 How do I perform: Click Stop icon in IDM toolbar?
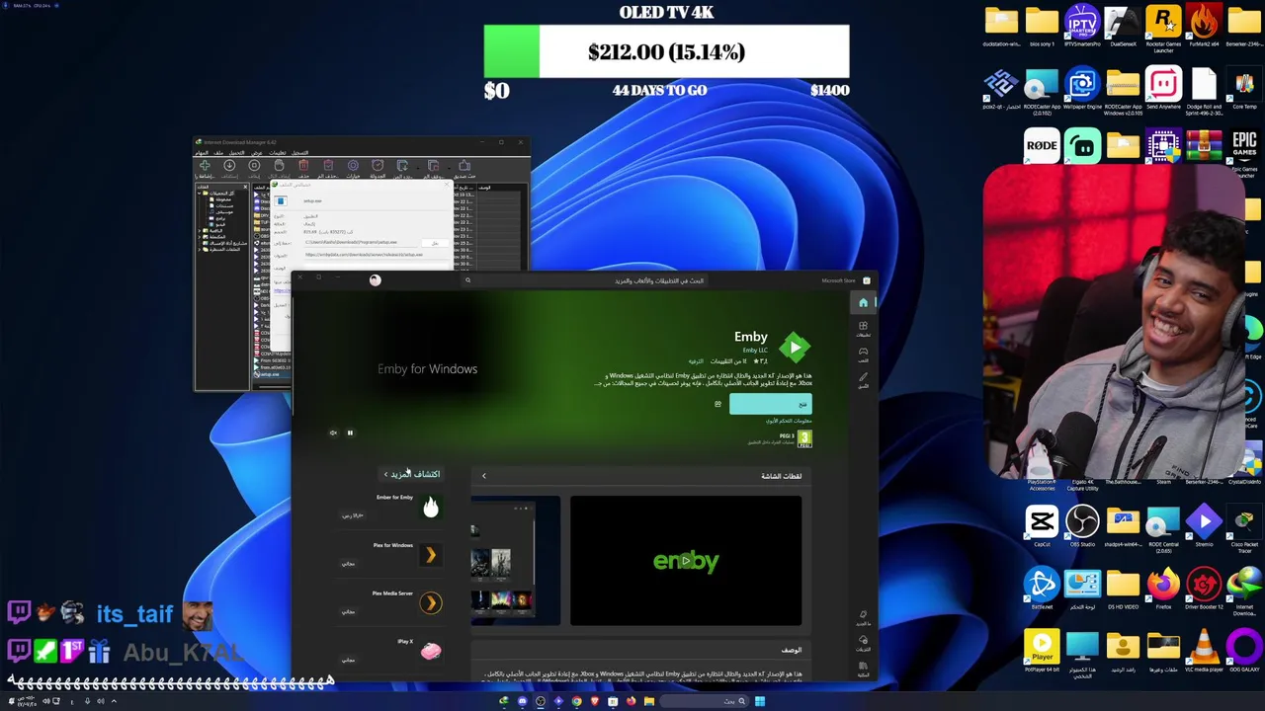coord(254,165)
